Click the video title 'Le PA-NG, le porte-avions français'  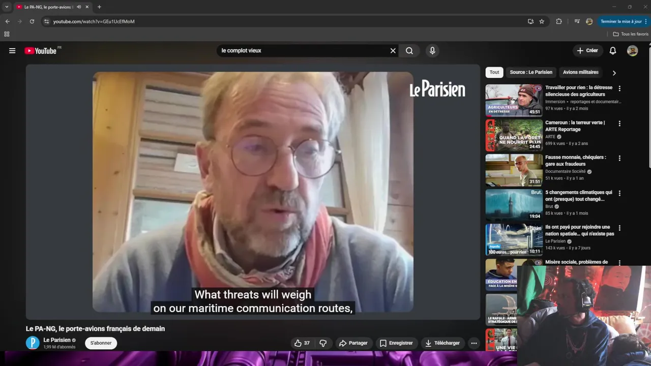(x=95, y=329)
